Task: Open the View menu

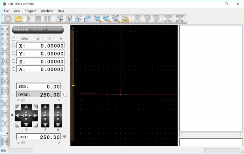Action: [x=17, y=11]
